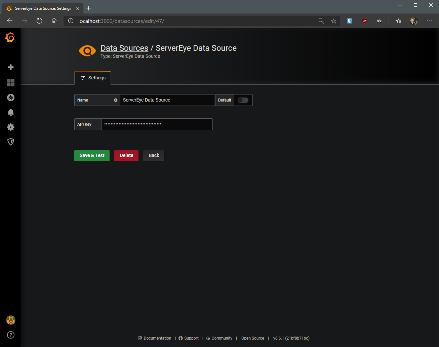Reload the page with refresh icon

click(x=39, y=21)
